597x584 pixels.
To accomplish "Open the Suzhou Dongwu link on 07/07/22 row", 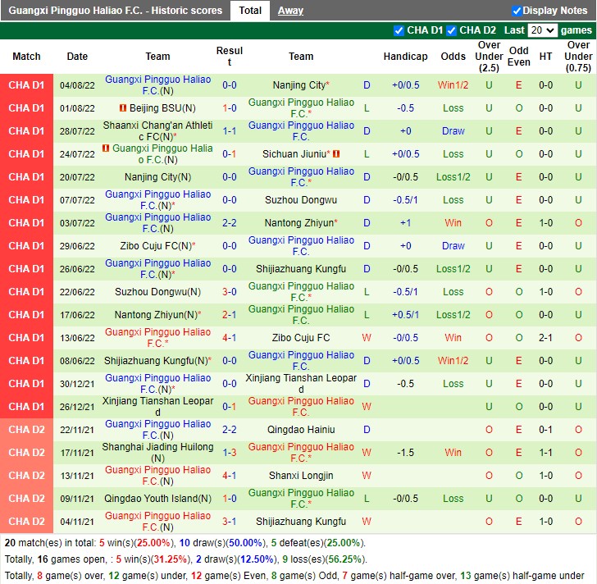I will click(300, 200).
